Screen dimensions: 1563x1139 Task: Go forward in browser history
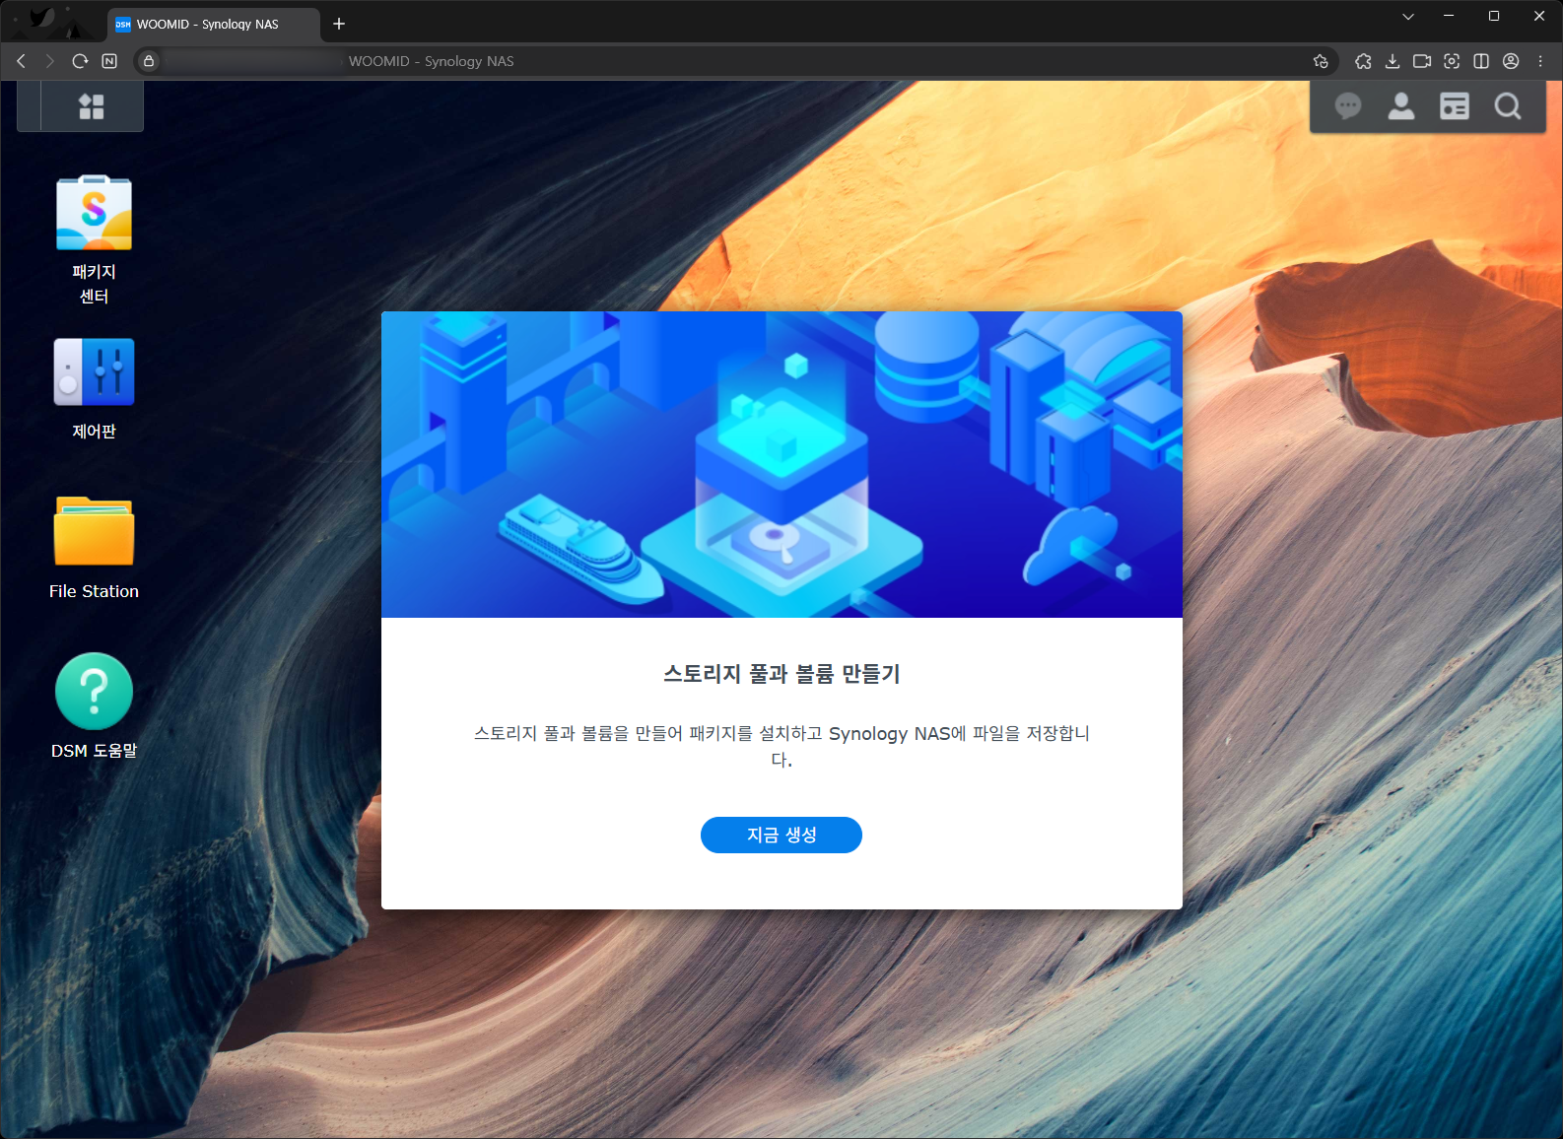50,61
